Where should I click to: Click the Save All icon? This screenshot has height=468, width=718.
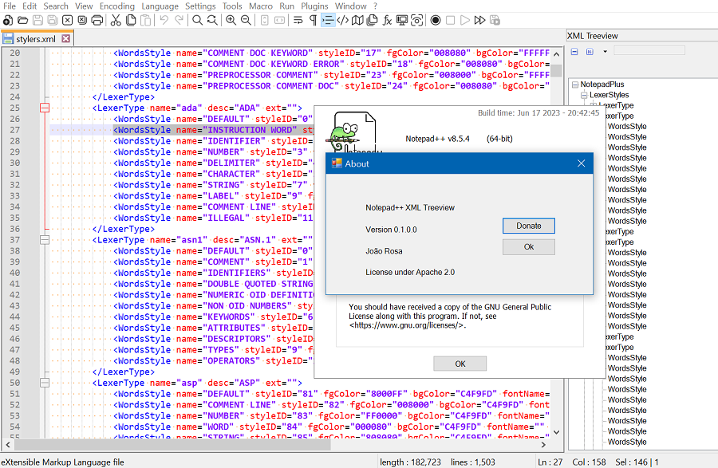tap(53, 20)
